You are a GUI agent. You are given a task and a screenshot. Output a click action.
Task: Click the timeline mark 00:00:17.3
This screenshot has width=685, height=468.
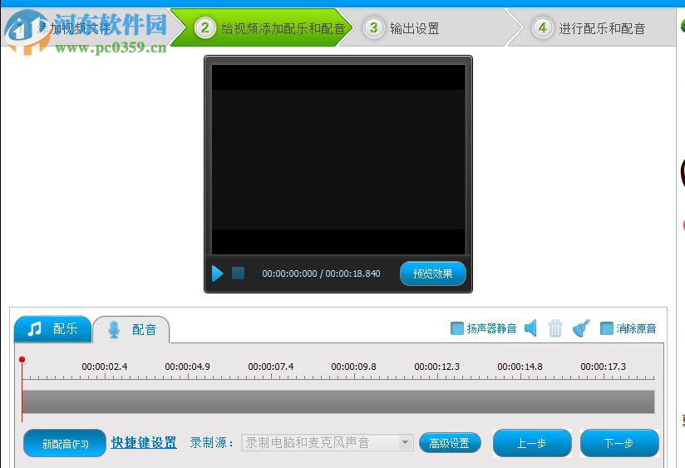[604, 367]
